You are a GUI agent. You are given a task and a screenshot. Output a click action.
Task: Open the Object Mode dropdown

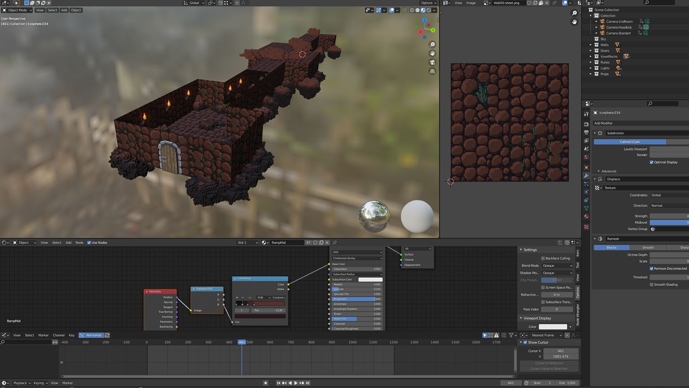(x=17, y=10)
